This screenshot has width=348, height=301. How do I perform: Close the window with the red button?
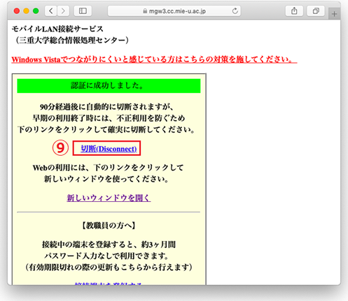(x=17, y=10)
